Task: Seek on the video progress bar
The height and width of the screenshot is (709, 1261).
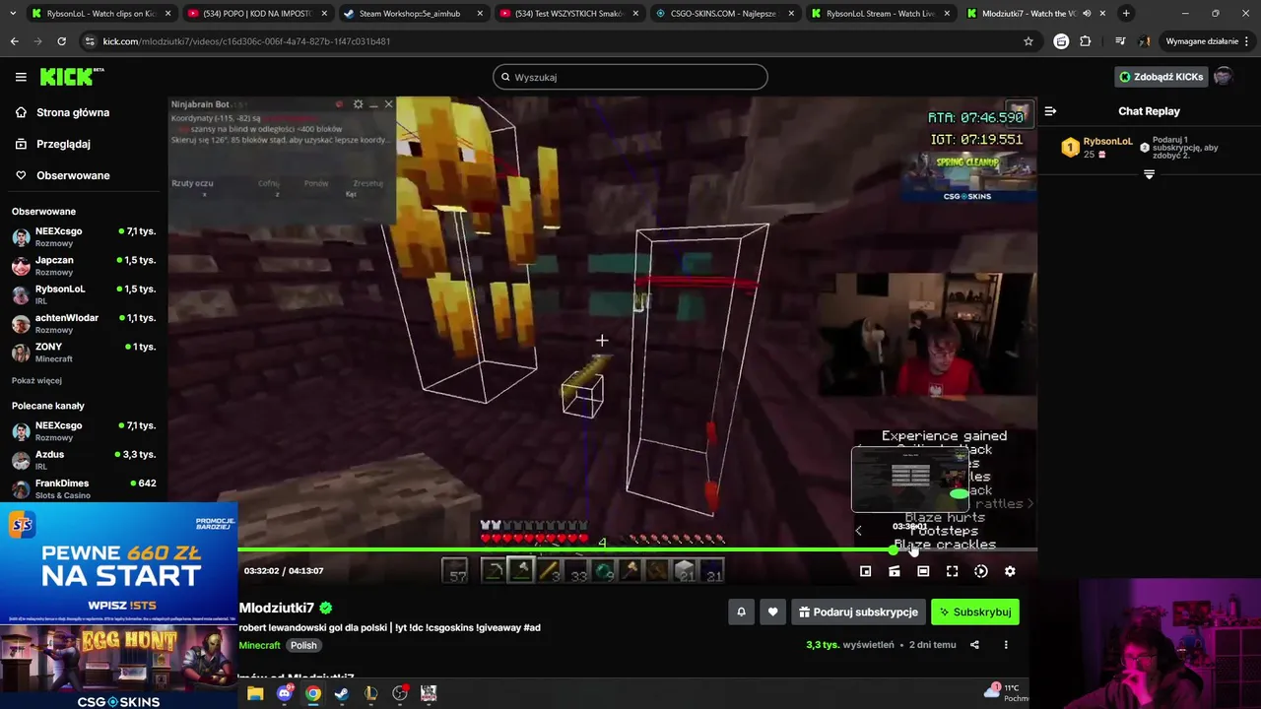Action: pyautogui.click(x=636, y=549)
